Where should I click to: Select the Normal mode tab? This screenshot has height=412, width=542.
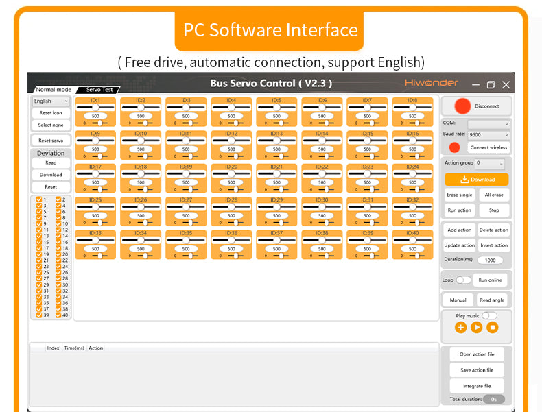pos(53,90)
